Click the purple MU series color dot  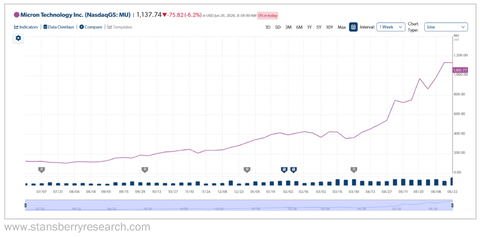[x=16, y=15]
